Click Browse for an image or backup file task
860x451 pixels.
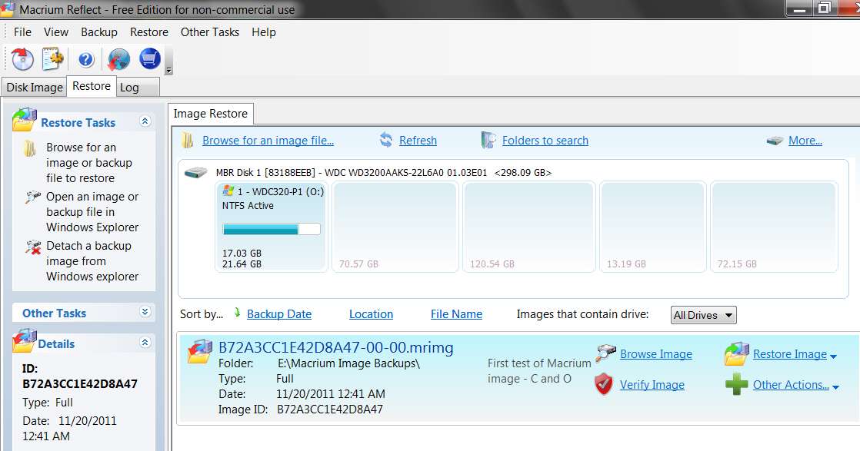tap(89, 163)
